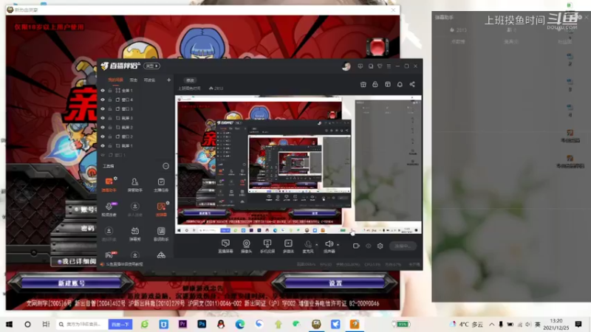This screenshot has width=591, height=332.
Task: Select the 全屏 1 source row
Action: (x=135, y=91)
